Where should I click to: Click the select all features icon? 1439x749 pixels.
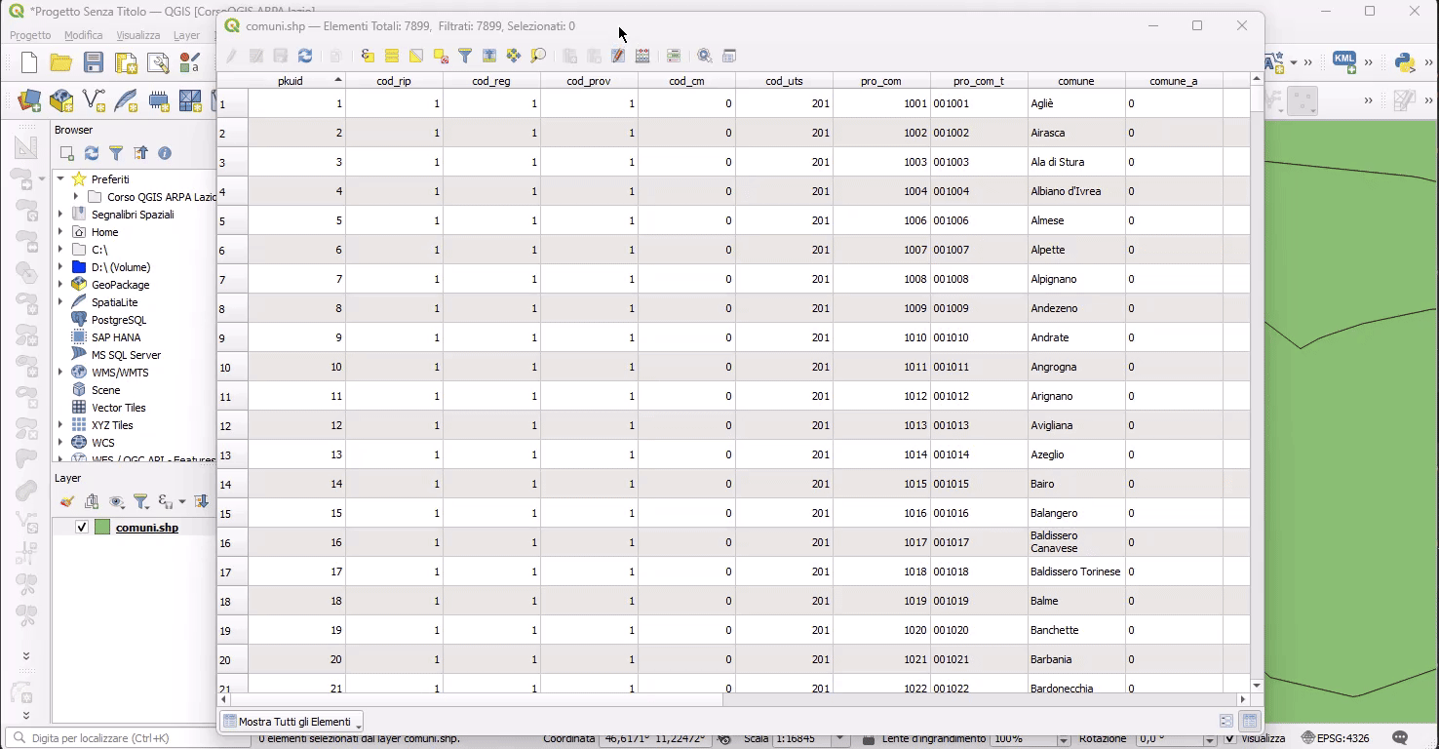coord(392,57)
